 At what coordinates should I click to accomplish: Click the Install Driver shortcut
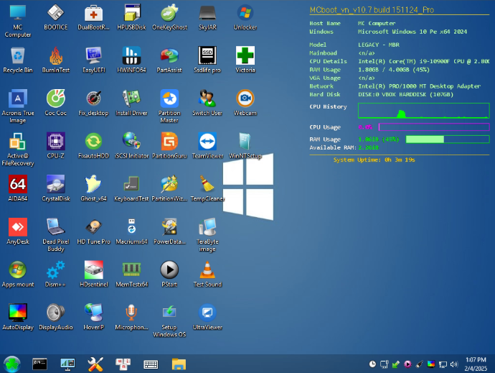[131, 103]
